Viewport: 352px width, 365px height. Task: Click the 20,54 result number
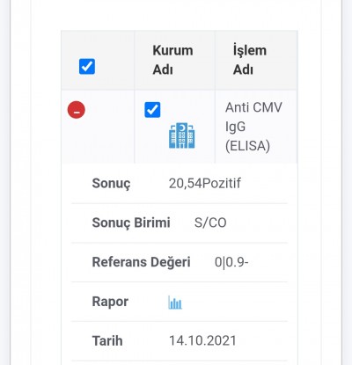186,183
